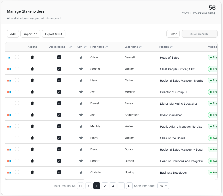223x196 pixels.
Task: Open the Import dropdown
Action: click(x=30, y=34)
